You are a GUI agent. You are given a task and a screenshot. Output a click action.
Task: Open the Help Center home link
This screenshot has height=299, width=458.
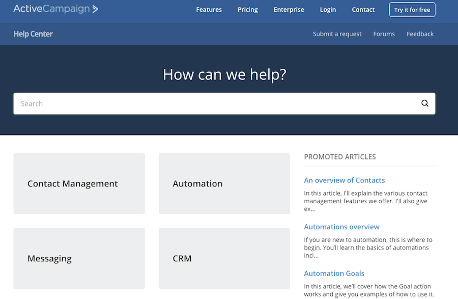[33, 34]
